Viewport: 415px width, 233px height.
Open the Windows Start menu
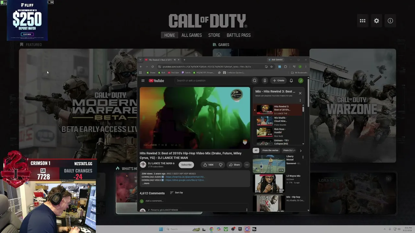161,229
